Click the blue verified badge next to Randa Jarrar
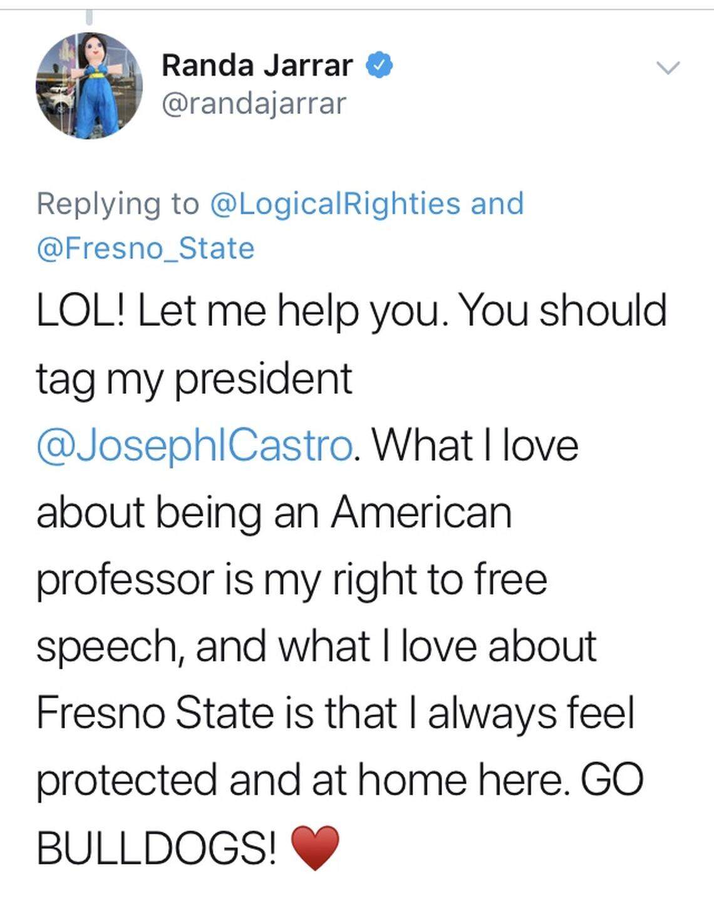 [x=379, y=65]
